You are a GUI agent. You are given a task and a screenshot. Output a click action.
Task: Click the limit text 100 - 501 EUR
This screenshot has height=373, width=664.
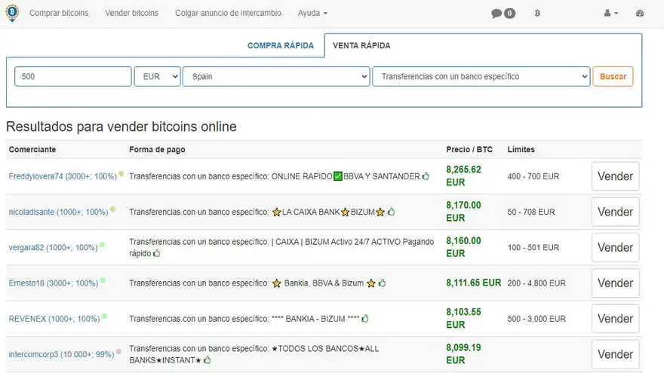pyautogui.click(x=533, y=247)
